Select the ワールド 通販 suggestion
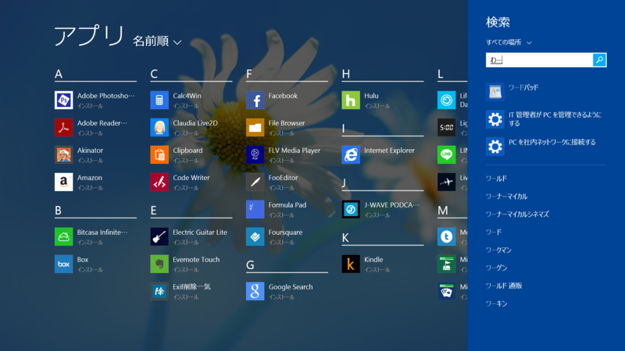The width and height of the screenshot is (625, 351). click(504, 285)
